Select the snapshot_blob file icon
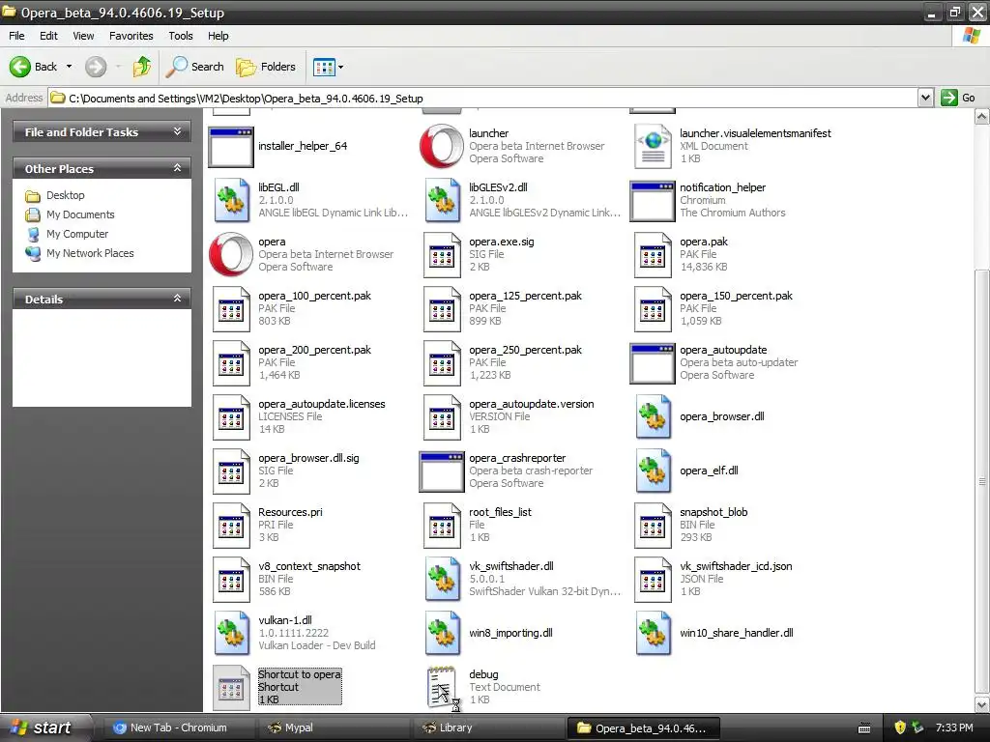This screenshot has height=742, width=990. tap(653, 526)
